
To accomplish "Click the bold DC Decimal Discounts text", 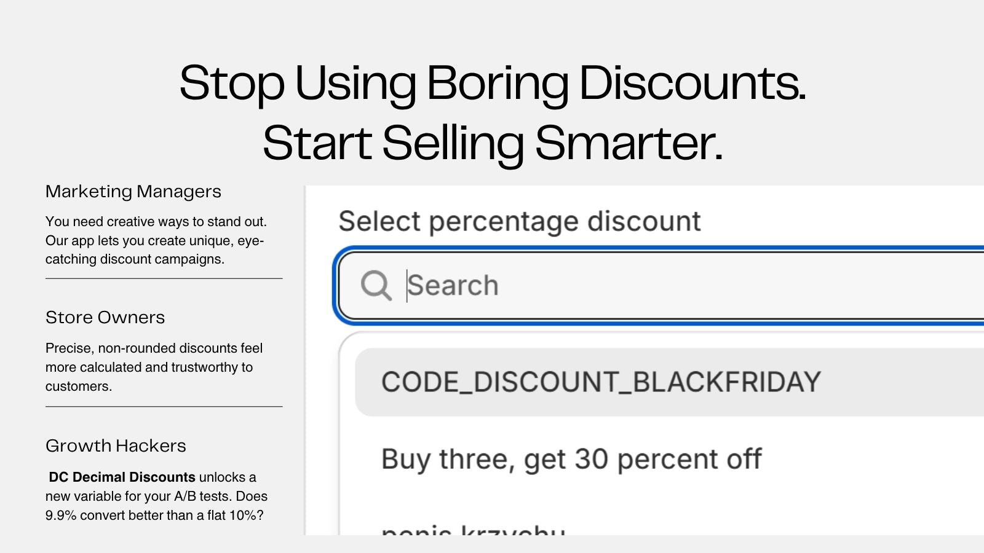I will (122, 477).
